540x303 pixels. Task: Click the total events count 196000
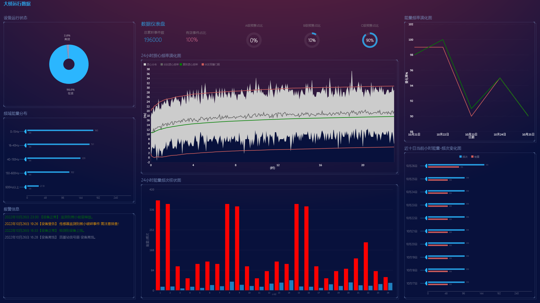153,40
